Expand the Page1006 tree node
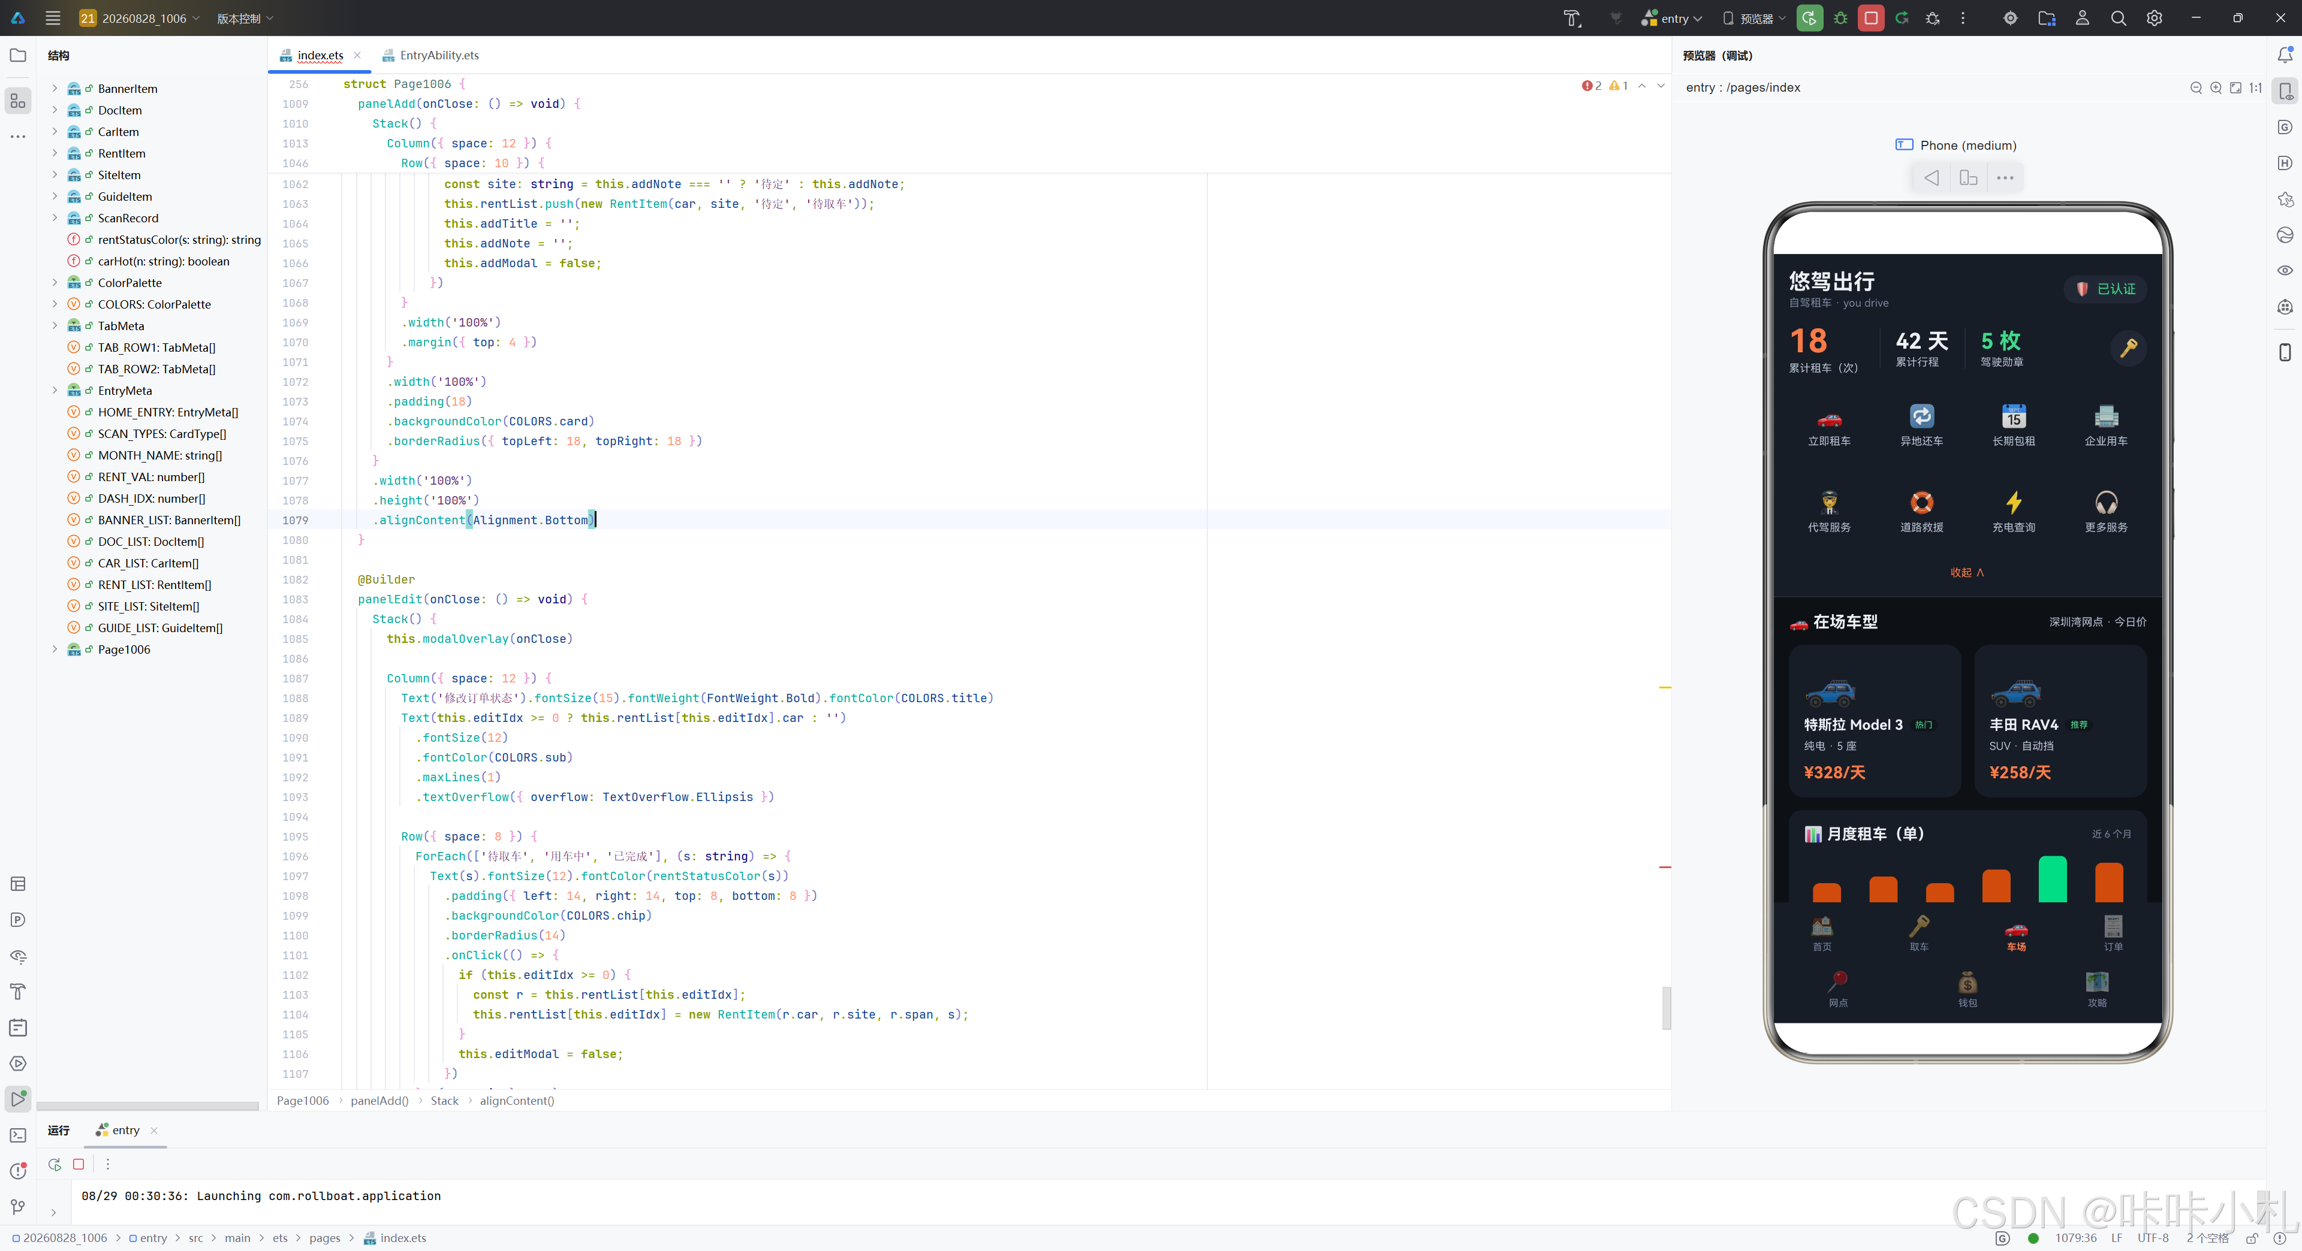Screen dimensions: 2302x1251 [x=55, y=649]
